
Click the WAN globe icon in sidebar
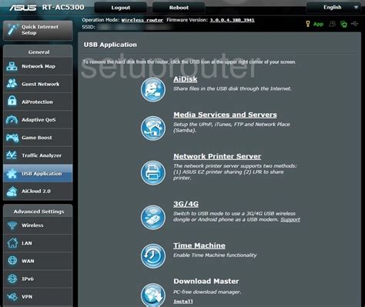point(12,261)
